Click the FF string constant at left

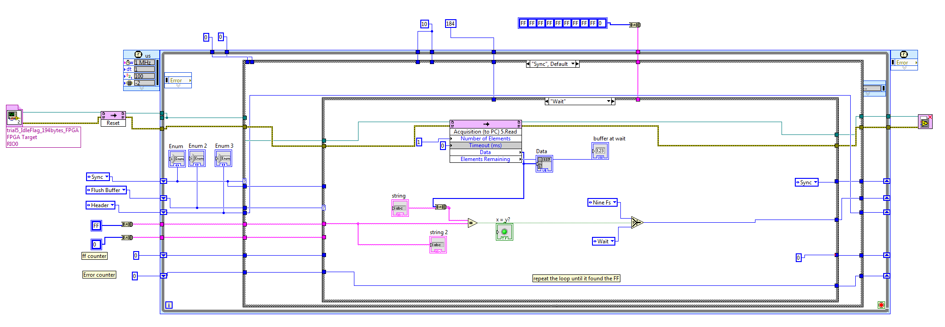point(96,225)
